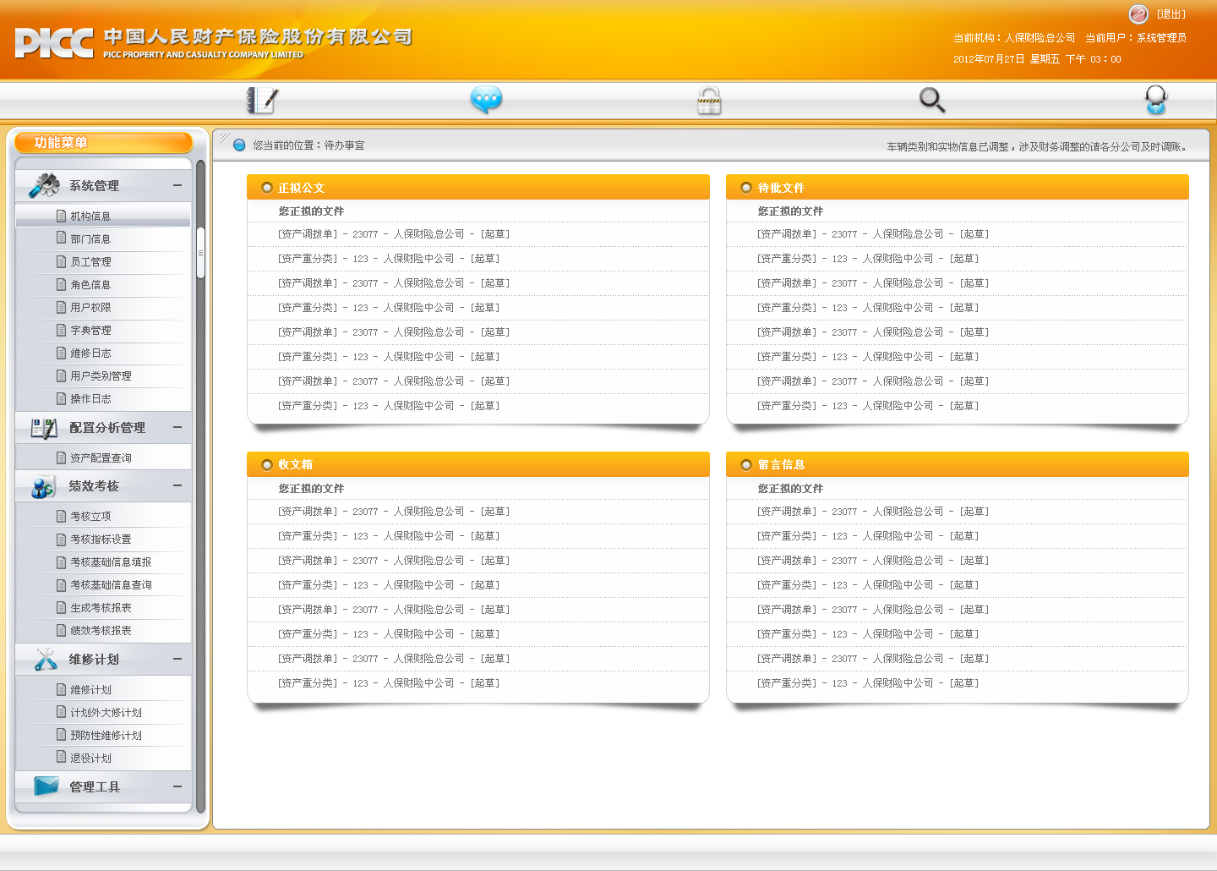
Task: Click the logout icon beside 退出
Action: pos(1138,14)
